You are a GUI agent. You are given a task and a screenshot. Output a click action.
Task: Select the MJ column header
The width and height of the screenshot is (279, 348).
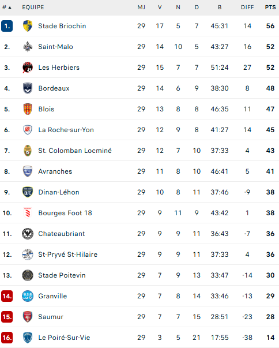(x=141, y=8)
